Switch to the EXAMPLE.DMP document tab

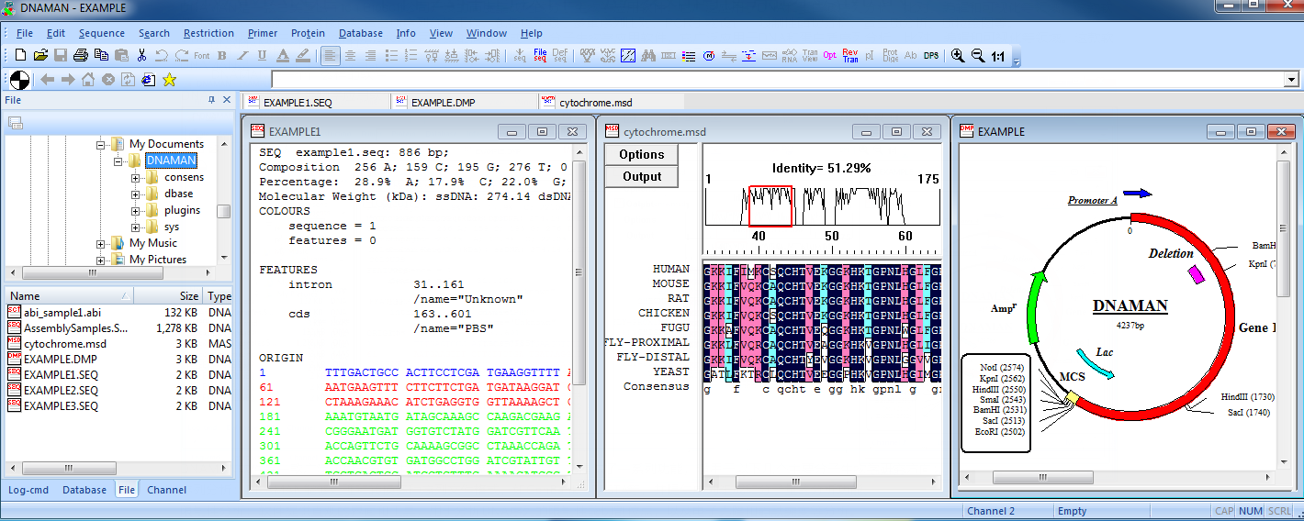click(x=444, y=102)
